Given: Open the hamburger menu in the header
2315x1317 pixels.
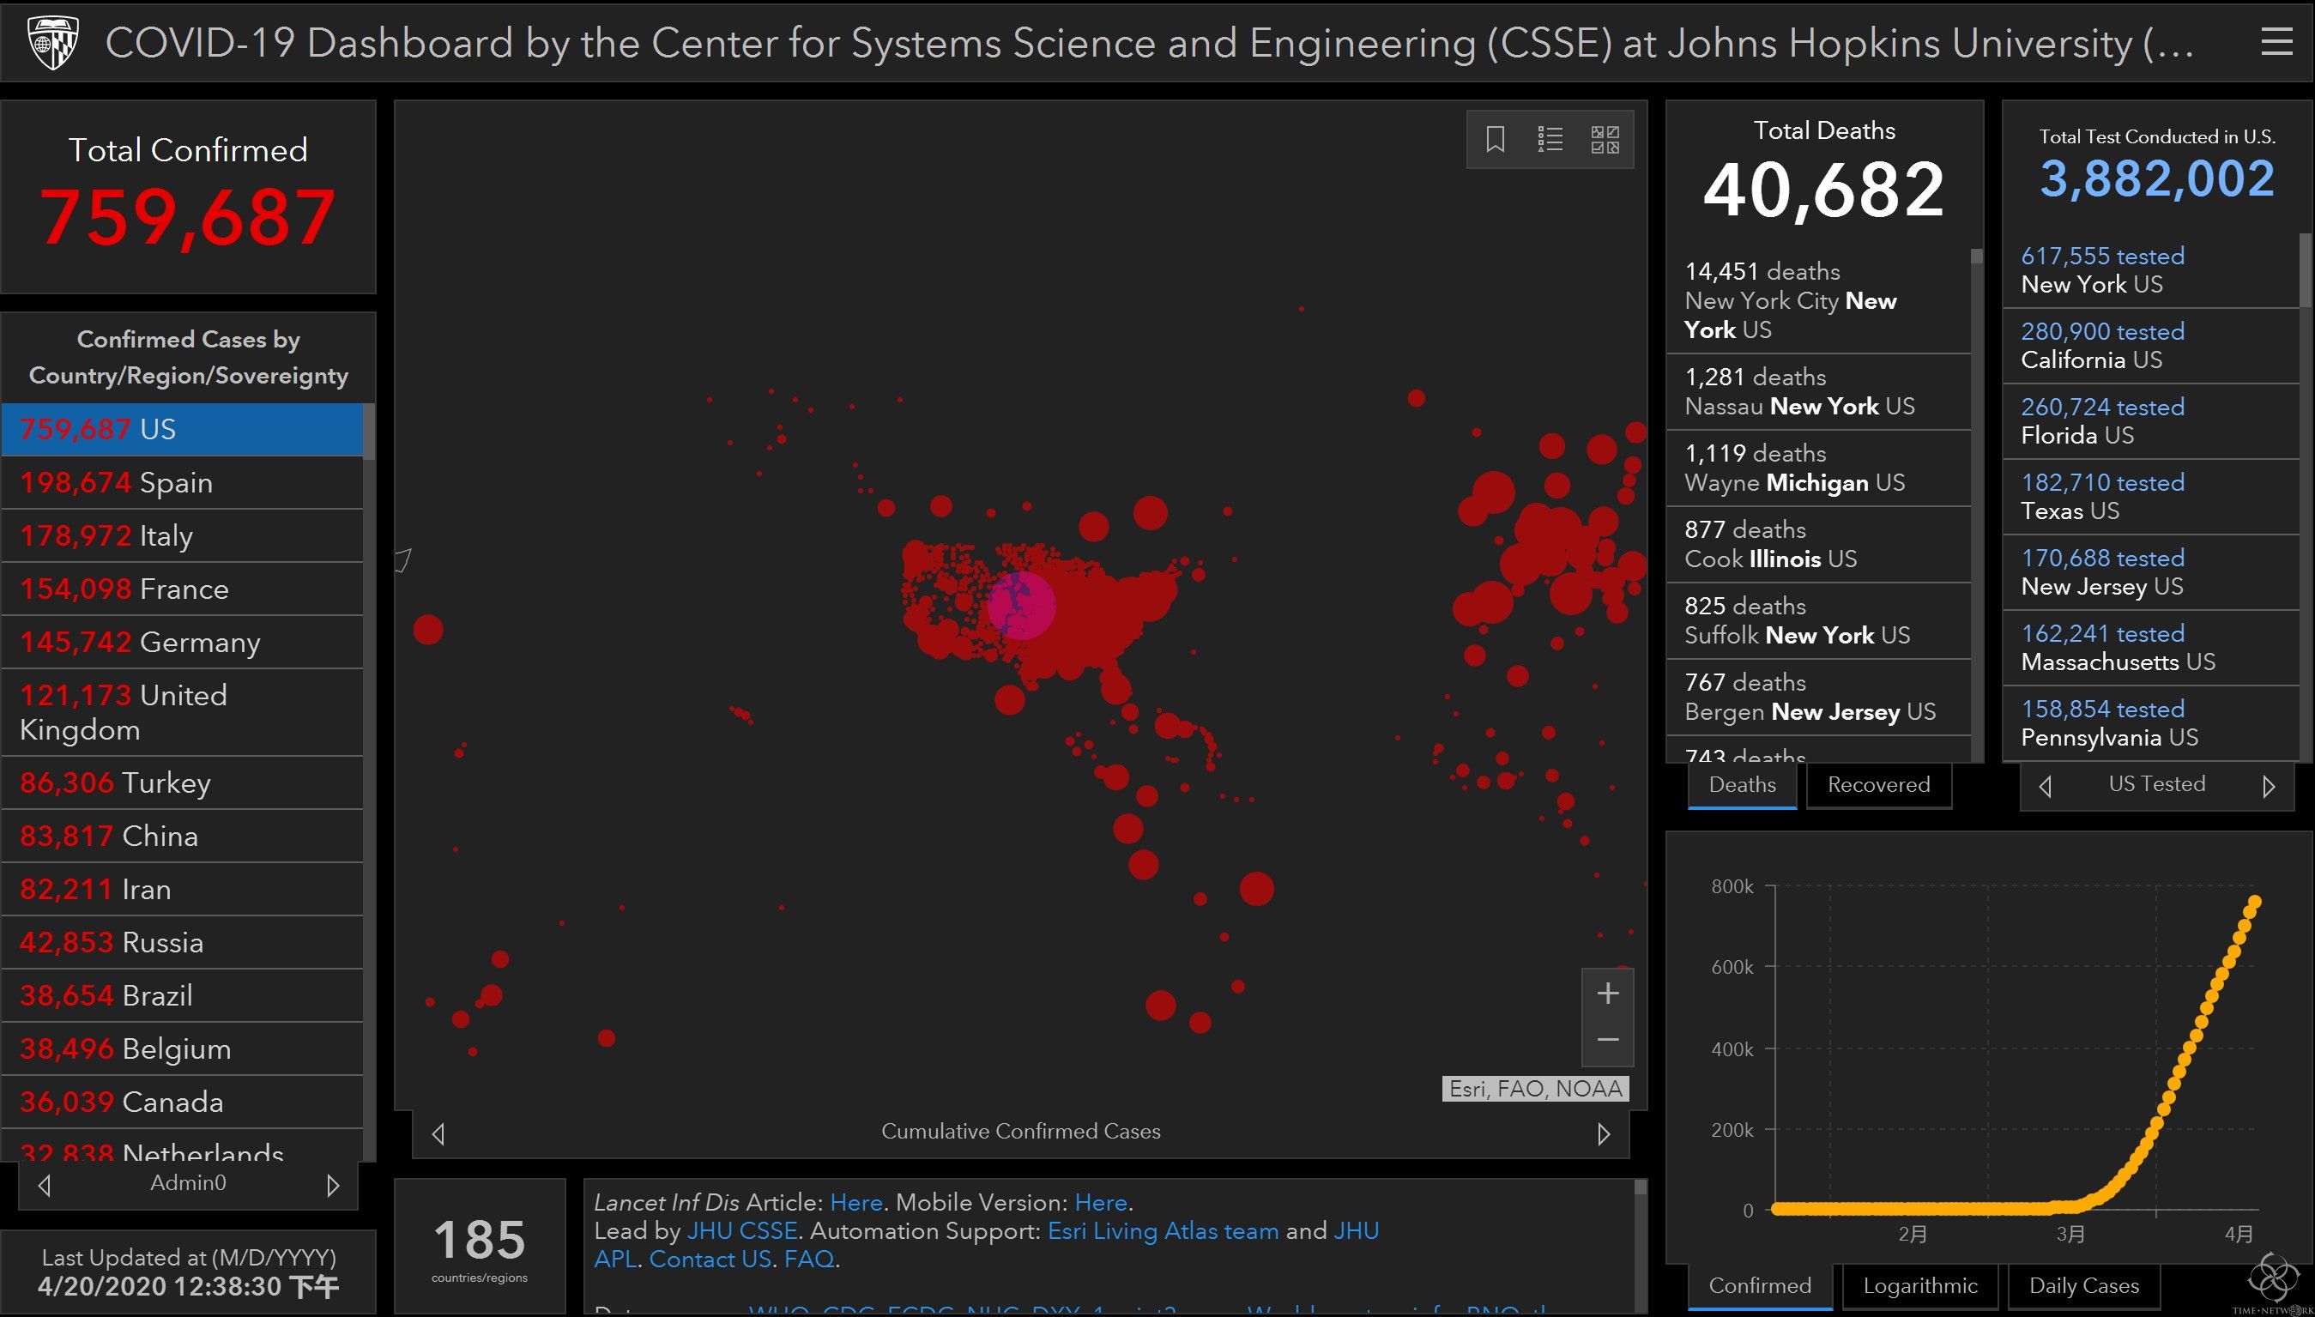Looking at the screenshot, I should click(2276, 41).
